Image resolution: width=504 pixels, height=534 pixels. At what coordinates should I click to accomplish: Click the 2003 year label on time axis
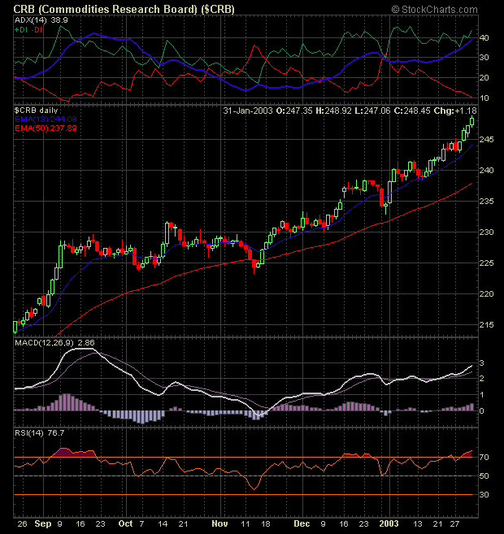389,523
